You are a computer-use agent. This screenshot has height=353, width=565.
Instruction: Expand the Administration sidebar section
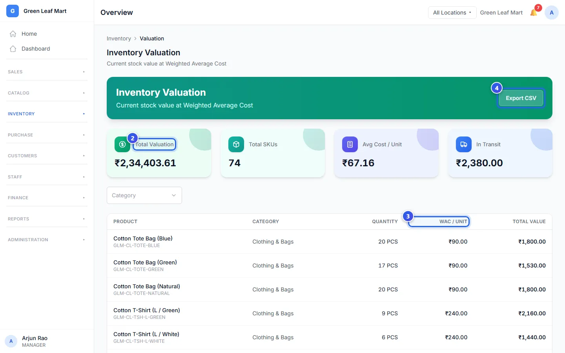[x=47, y=240]
